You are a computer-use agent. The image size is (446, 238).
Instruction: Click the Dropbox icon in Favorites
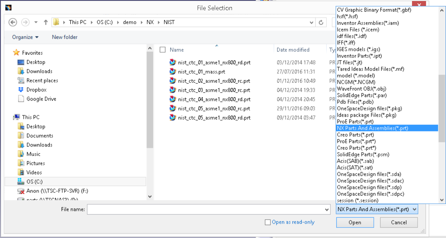21,90
